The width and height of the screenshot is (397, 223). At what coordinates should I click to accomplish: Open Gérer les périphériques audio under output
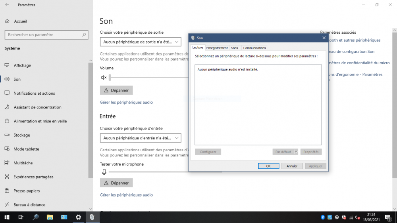coord(126,102)
